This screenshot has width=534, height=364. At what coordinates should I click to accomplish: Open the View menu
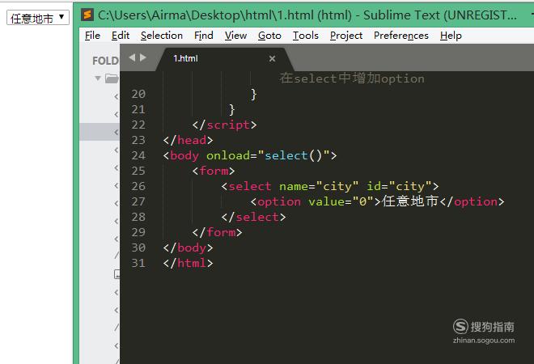[x=235, y=36]
